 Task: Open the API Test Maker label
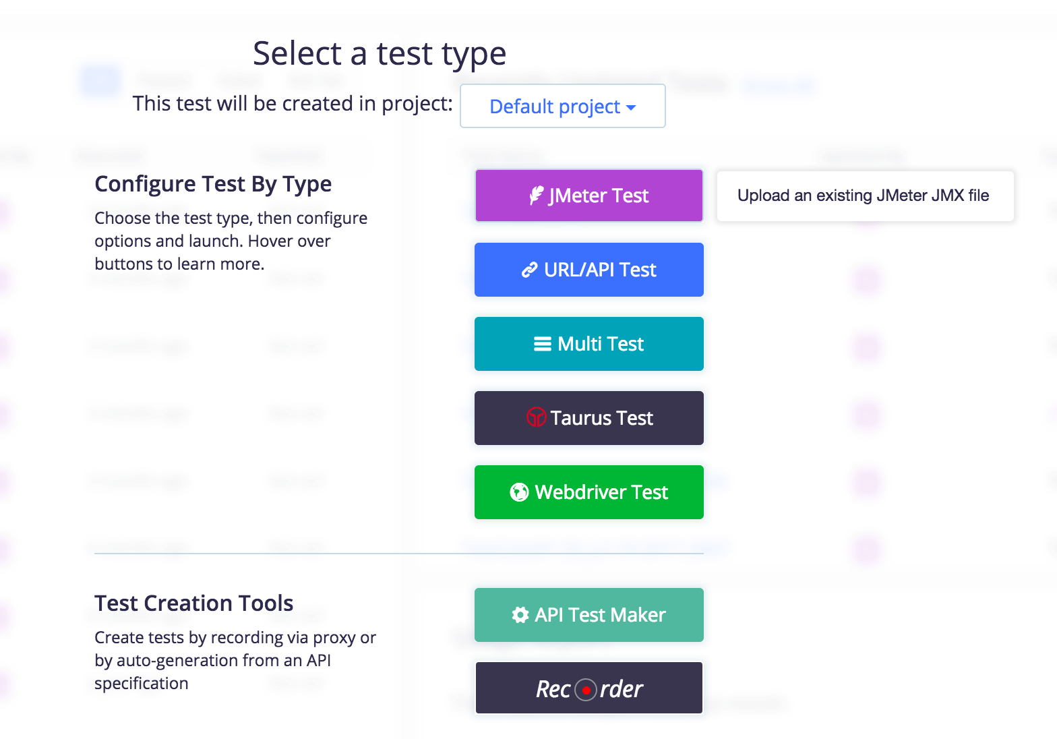click(600, 615)
